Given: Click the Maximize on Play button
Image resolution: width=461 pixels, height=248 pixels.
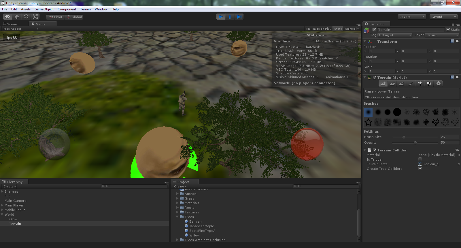Looking at the screenshot, I should (318, 29).
